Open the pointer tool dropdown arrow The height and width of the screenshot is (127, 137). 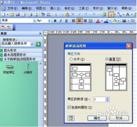coord(115,15)
